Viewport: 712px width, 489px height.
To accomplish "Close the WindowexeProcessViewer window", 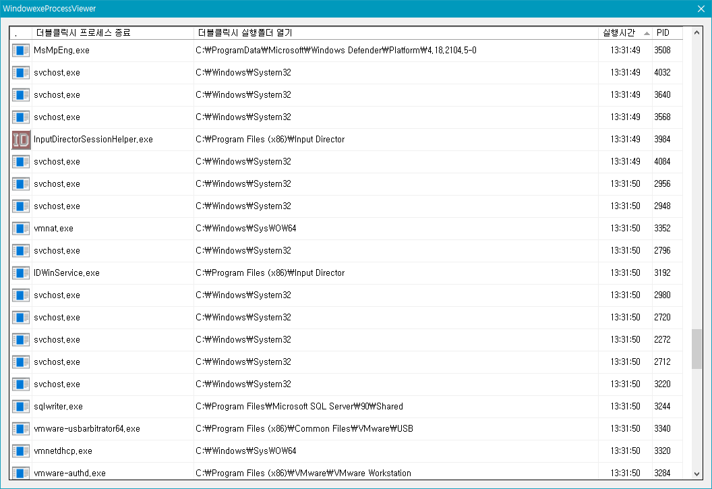I will (701, 9).
